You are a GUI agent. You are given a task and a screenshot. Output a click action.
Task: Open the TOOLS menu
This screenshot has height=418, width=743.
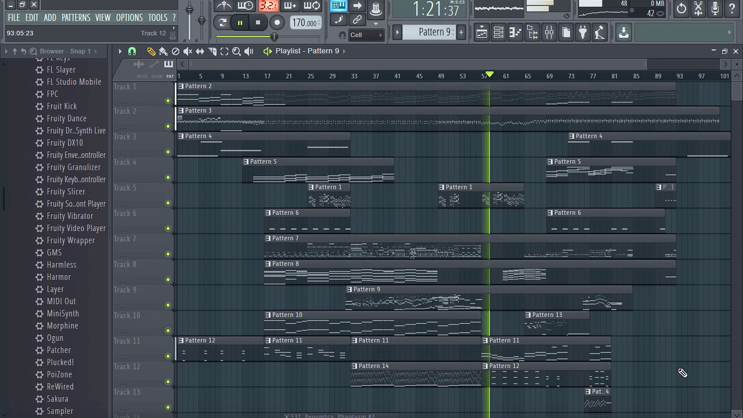tap(157, 17)
